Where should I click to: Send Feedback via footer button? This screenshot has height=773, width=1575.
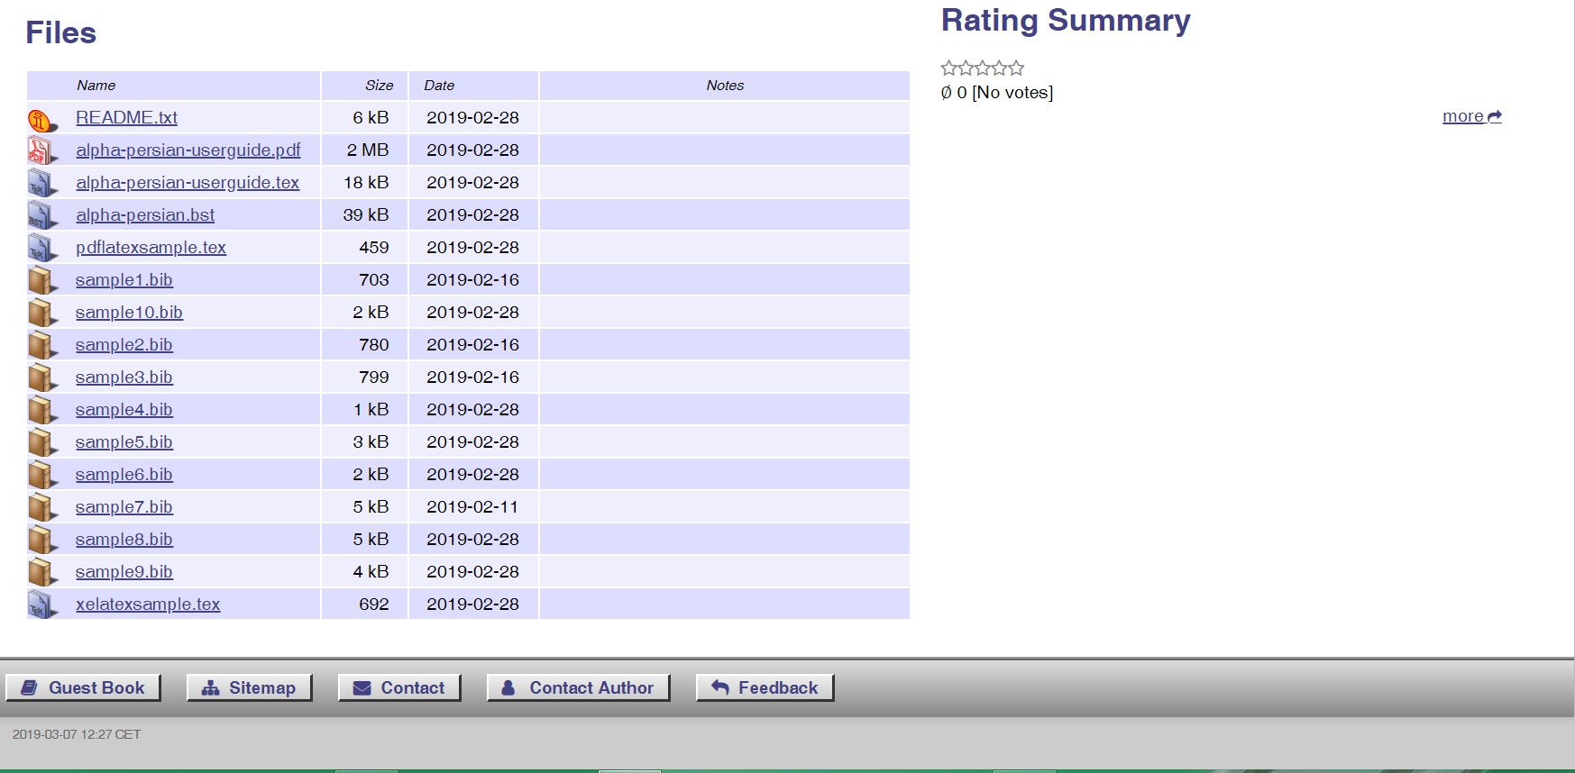pyautogui.click(x=765, y=688)
